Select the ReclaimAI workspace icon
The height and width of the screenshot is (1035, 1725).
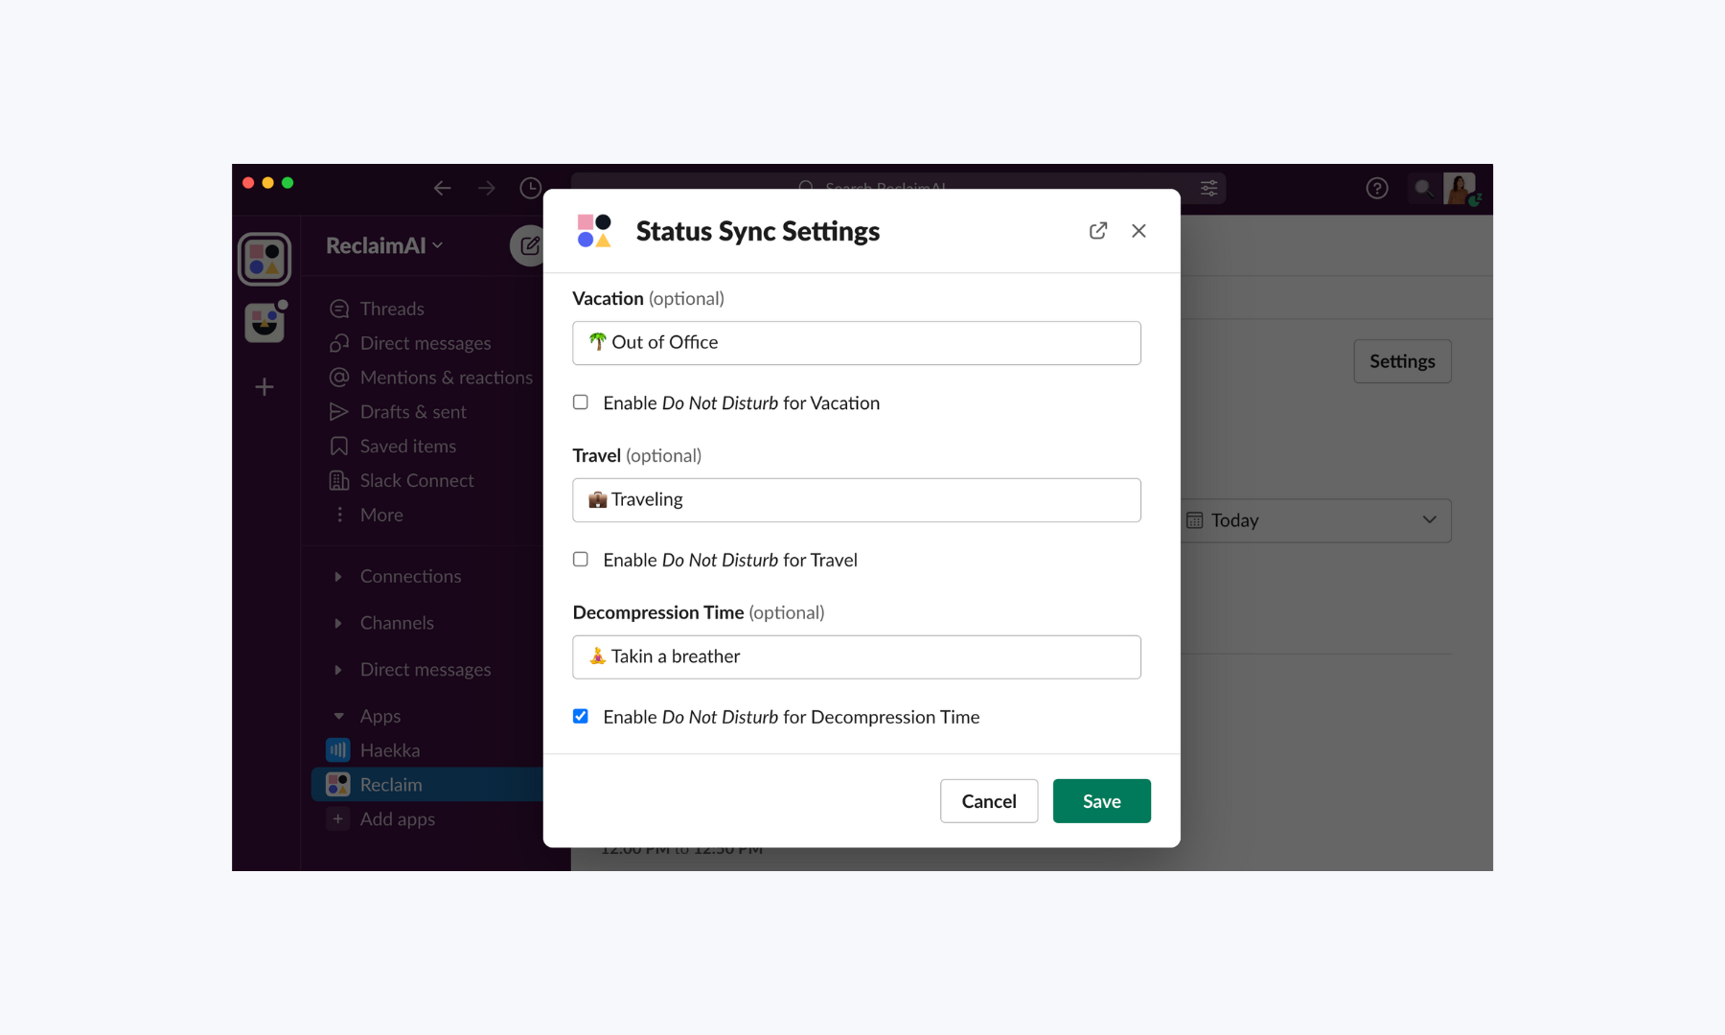pos(264,259)
